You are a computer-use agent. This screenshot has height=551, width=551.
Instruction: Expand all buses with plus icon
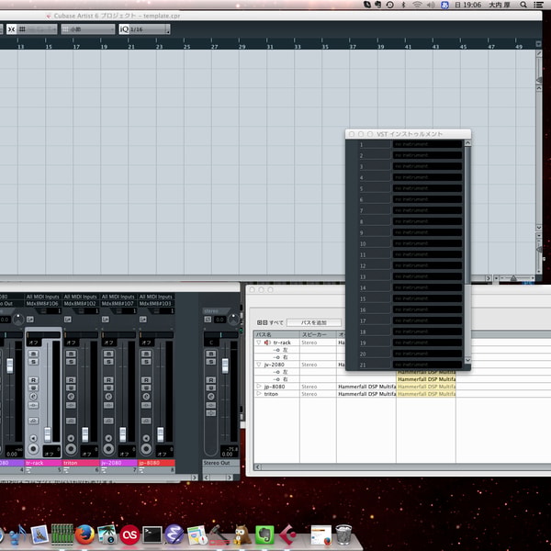(259, 322)
